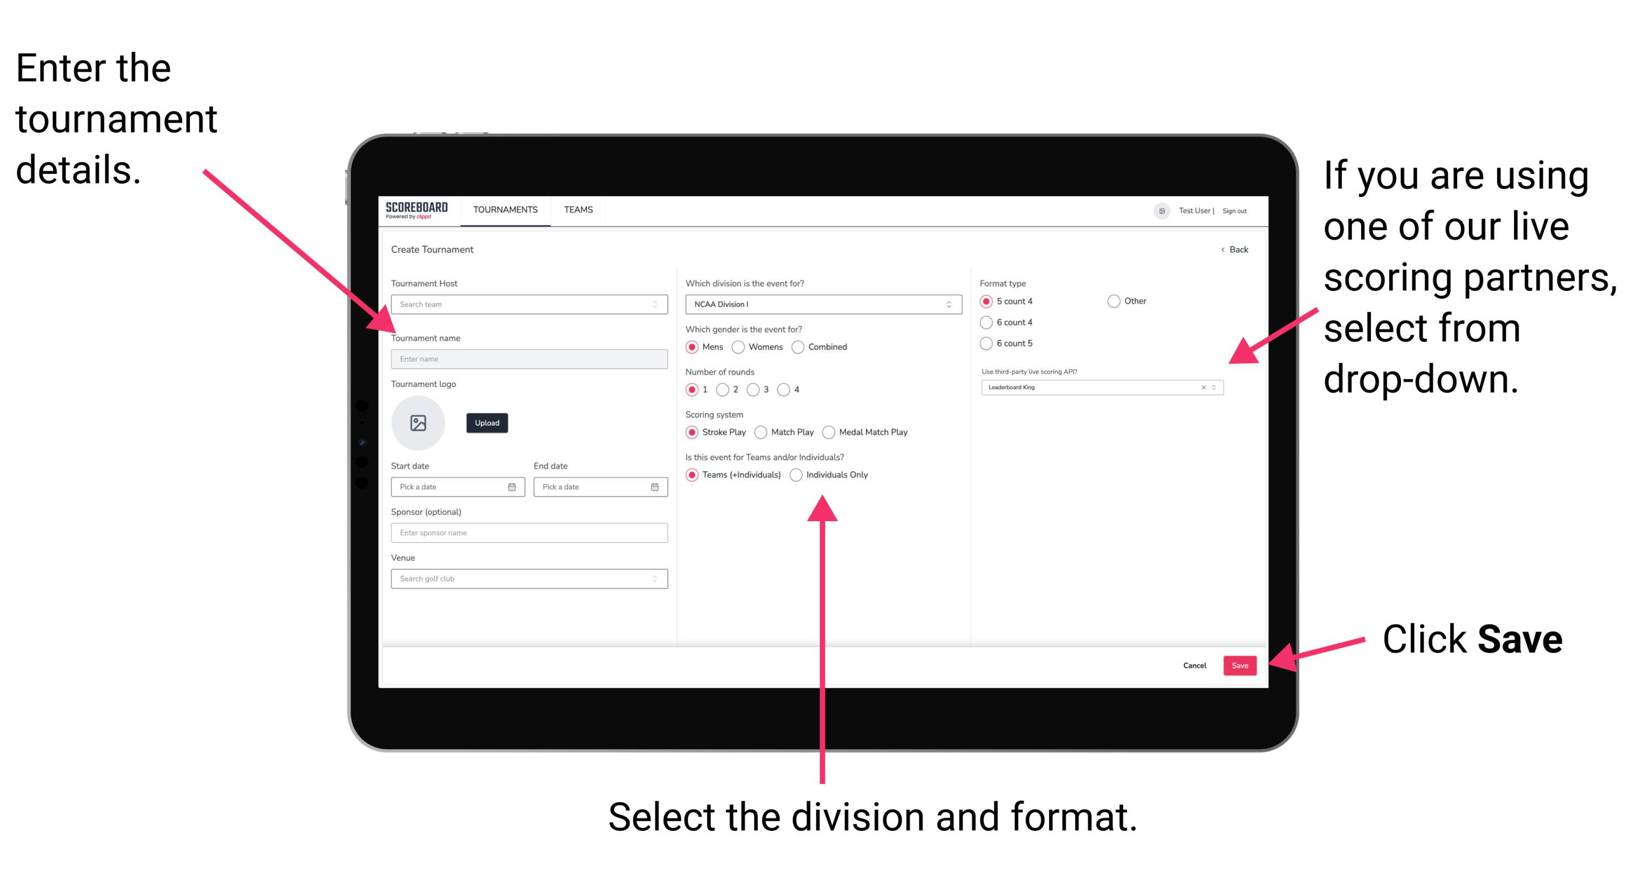This screenshot has width=1645, height=885.
Task: Click the Save tournament button
Action: pyautogui.click(x=1242, y=664)
